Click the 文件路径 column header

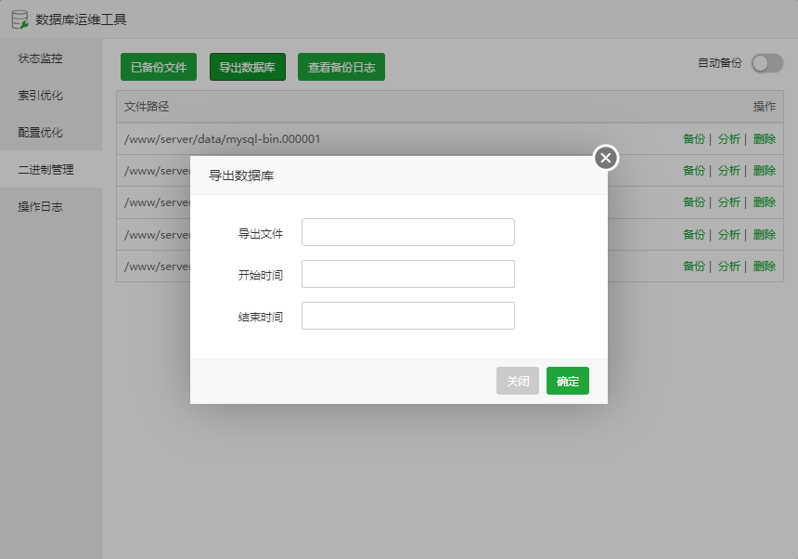[147, 107]
